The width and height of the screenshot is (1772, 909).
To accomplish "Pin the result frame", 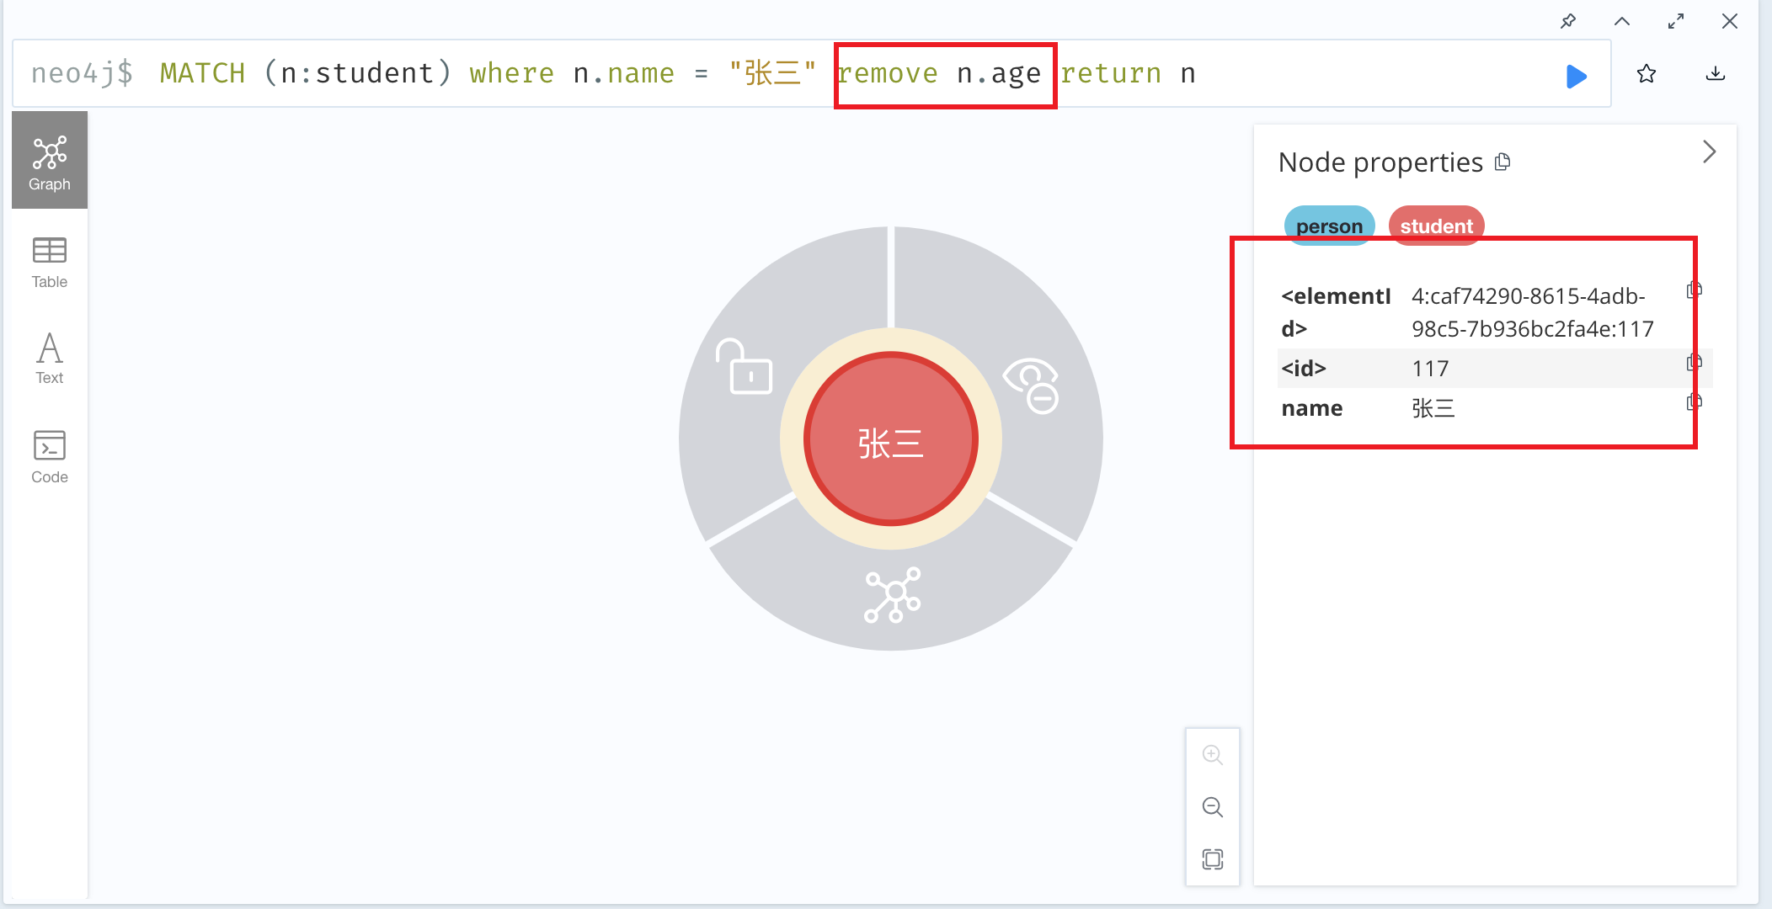I will coord(1568,21).
